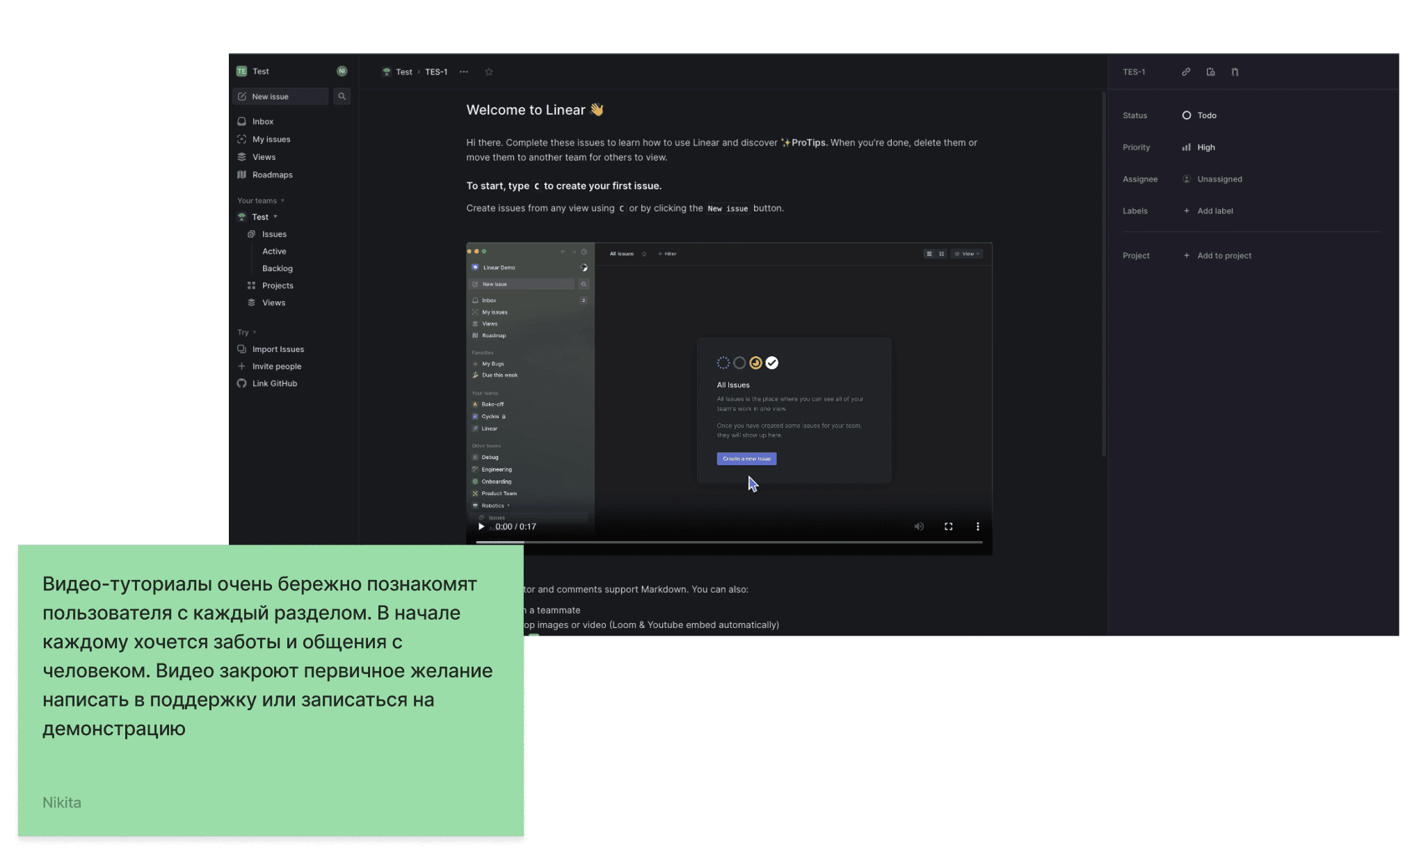Image resolution: width=1419 pixels, height=861 pixels.
Task: Play the embedded tutorial video
Action: (x=481, y=526)
